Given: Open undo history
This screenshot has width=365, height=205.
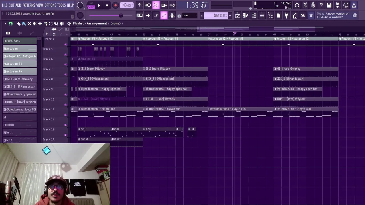Looking at the screenshot, I should point(297,5).
